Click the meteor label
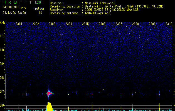The height and width of the screenshot is (111, 175). (x=40, y=9)
